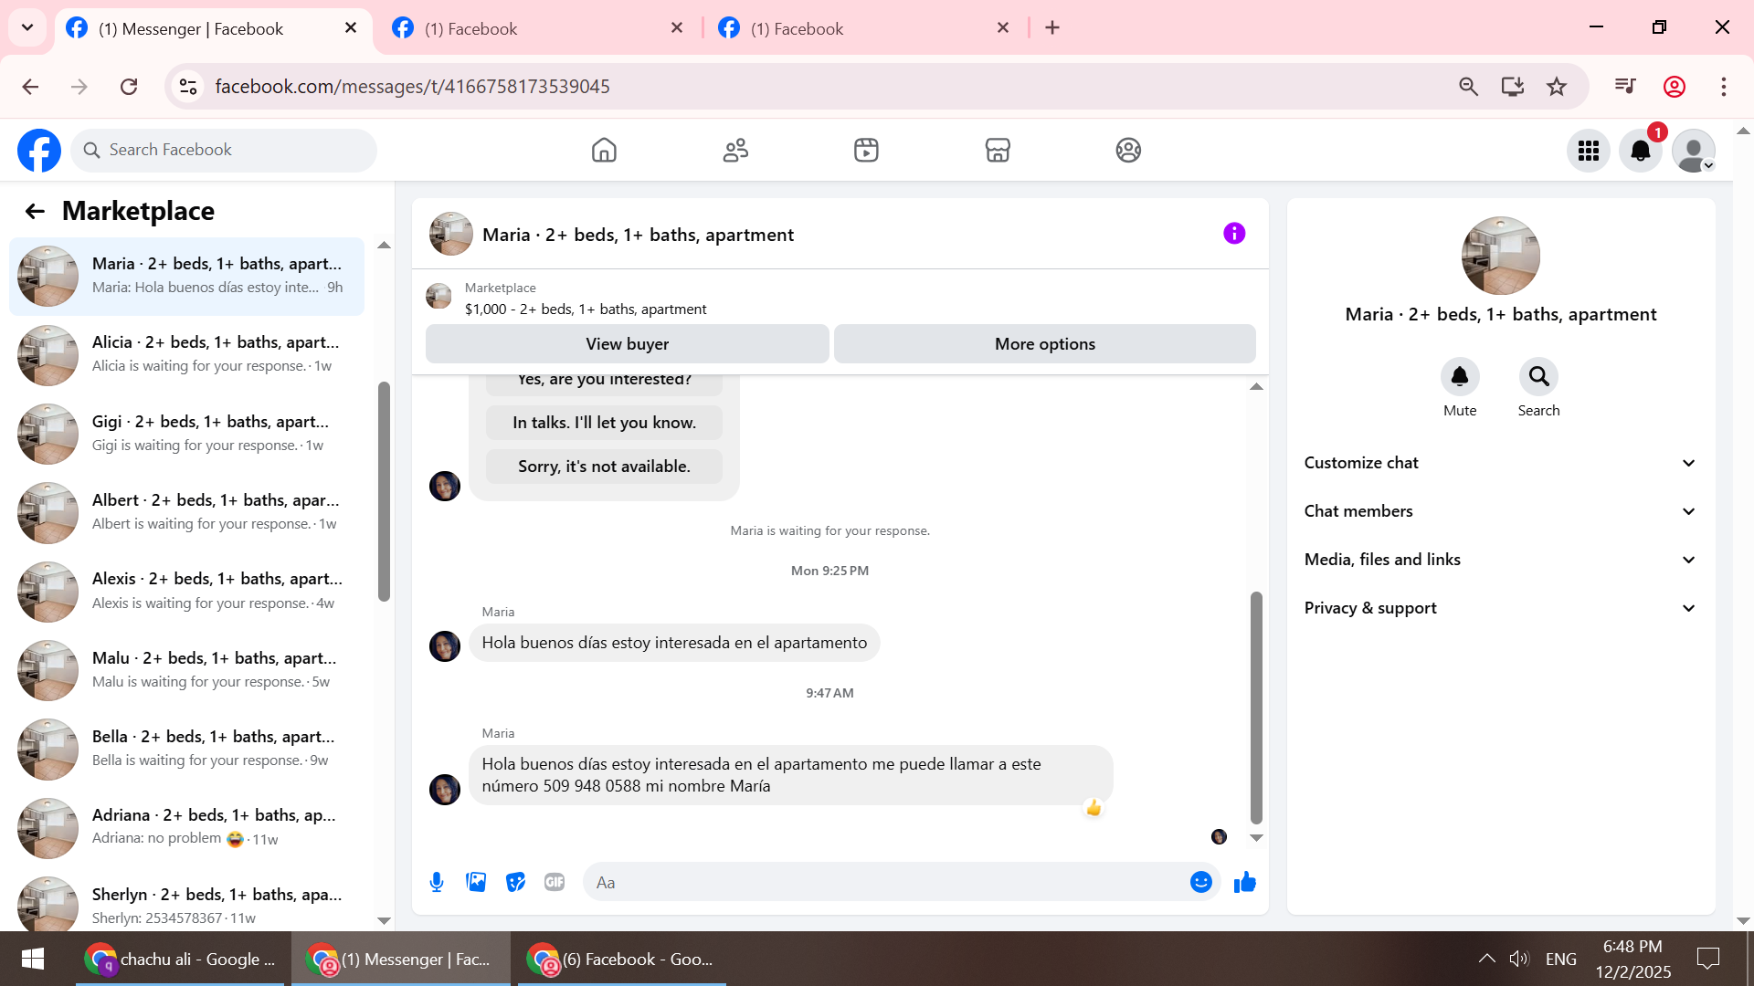Click the purple conversation information icon
Image resolution: width=1754 pixels, height=986 pixels.
tap(1234, 234)
